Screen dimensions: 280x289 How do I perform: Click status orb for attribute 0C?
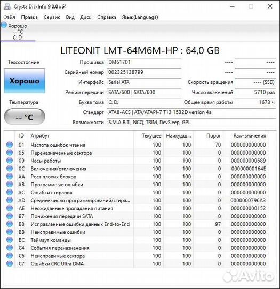tap(10, 169)
